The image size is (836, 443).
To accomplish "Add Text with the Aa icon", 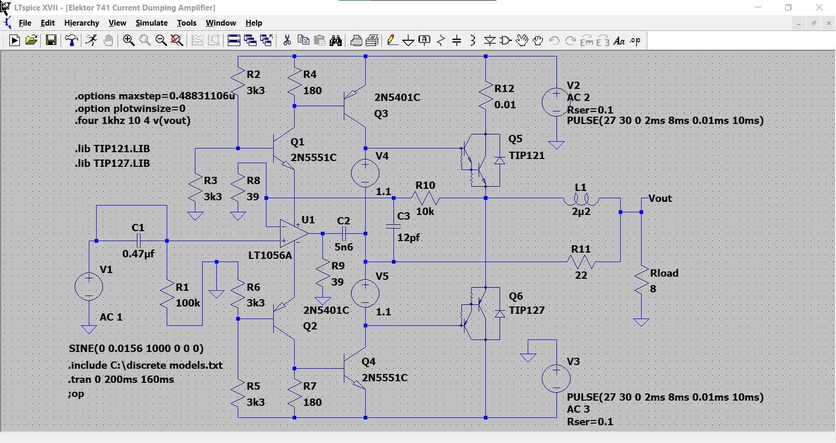I will [x=619, y=40].
